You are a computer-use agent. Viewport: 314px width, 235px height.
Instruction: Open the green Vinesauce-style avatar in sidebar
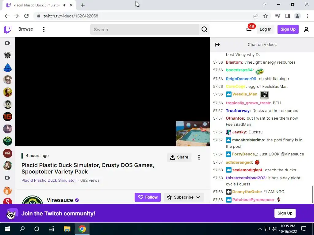pyautogui.click(x=8, y=141)
